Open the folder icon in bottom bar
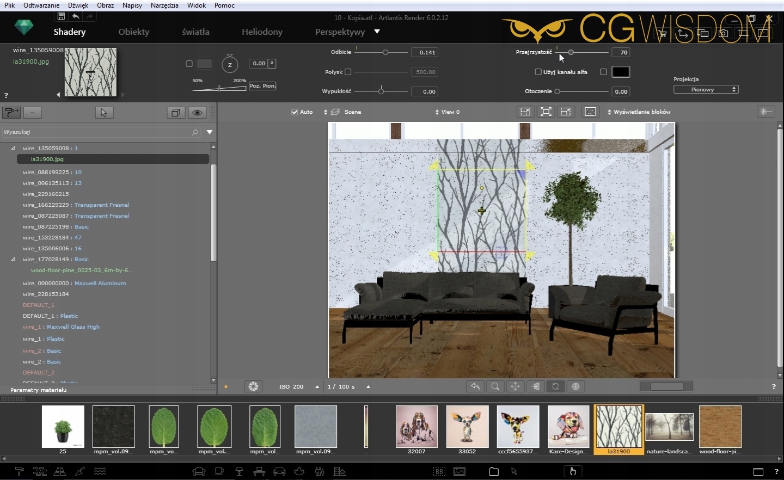Viewport: 784px width, 480px height. click(494, 471)
